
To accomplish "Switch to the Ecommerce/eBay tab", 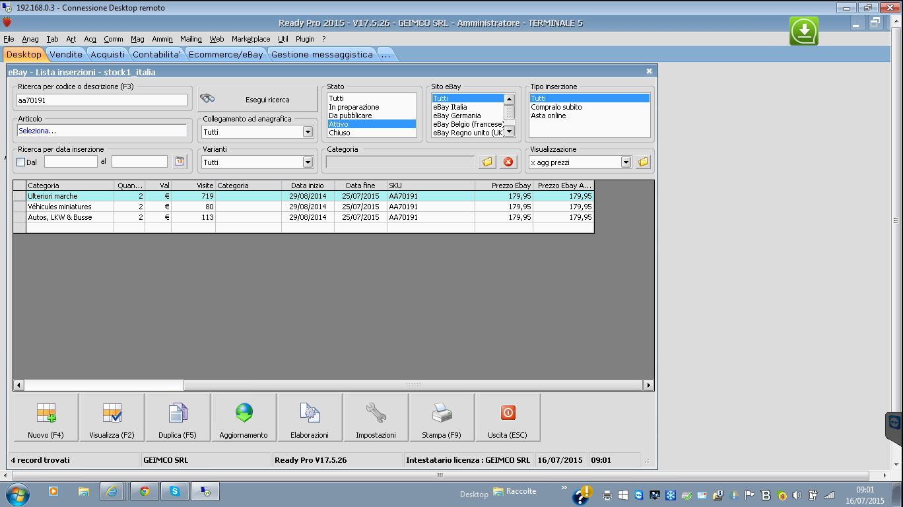I will [226, 54].
